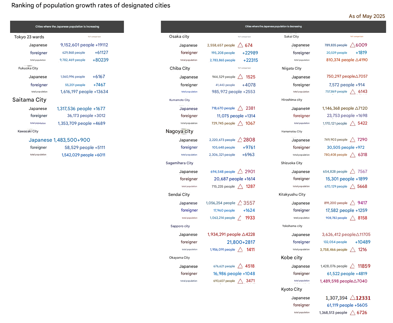Click Yokohama foreigner change '+10489'
The height and width of the screenshot is (323, 393).
point(363,242)
